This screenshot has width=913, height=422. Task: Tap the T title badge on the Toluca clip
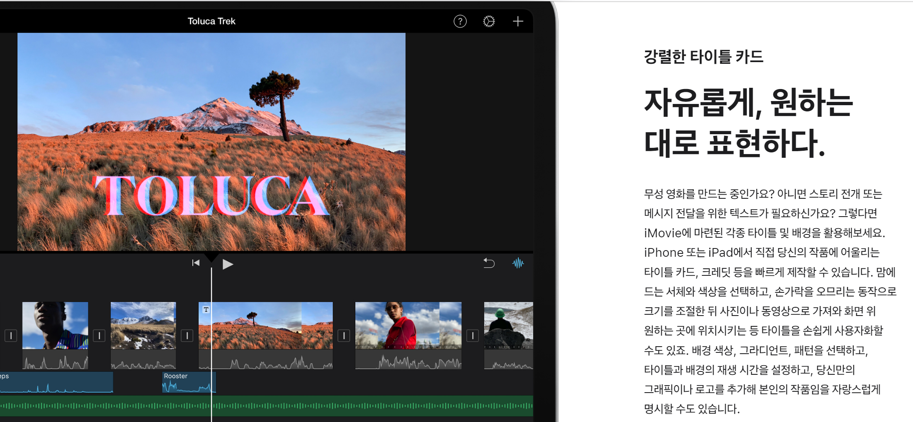pyautogui.click(x=206, y=309)
